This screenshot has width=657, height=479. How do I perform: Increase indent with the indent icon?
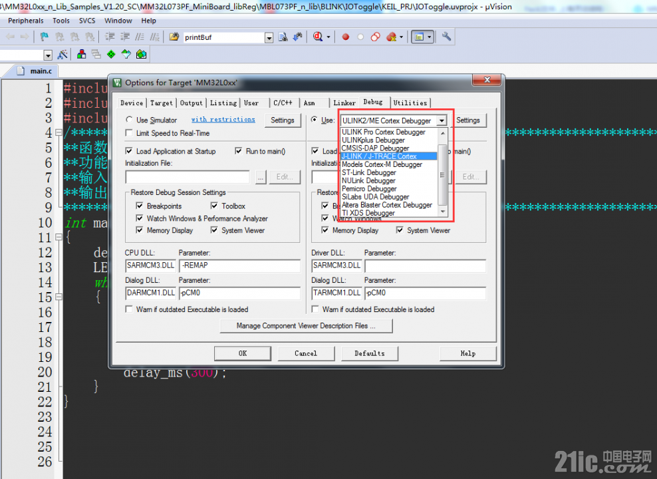pyautogui.click(x=110, y=37)
